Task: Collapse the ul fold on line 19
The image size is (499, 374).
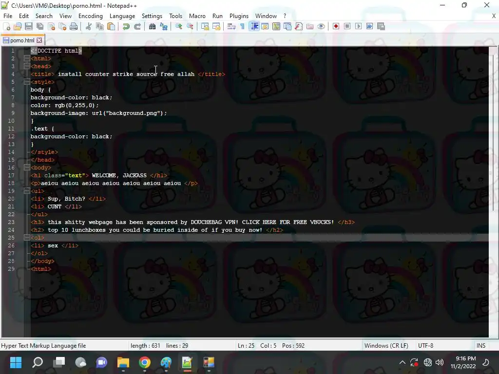Action: coord(27,191)
